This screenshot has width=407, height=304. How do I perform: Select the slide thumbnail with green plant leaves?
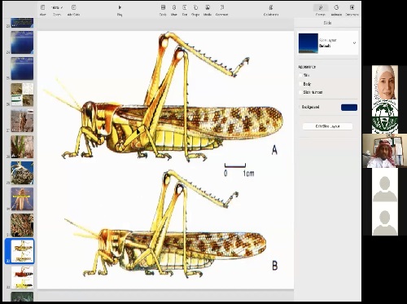[x=22, y=147]
